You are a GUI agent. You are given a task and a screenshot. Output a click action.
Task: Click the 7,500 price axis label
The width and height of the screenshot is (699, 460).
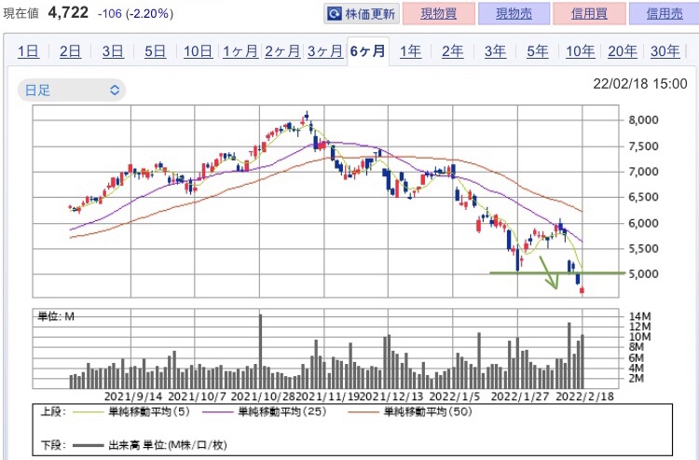pyautogui.click(x=643, y=146)
